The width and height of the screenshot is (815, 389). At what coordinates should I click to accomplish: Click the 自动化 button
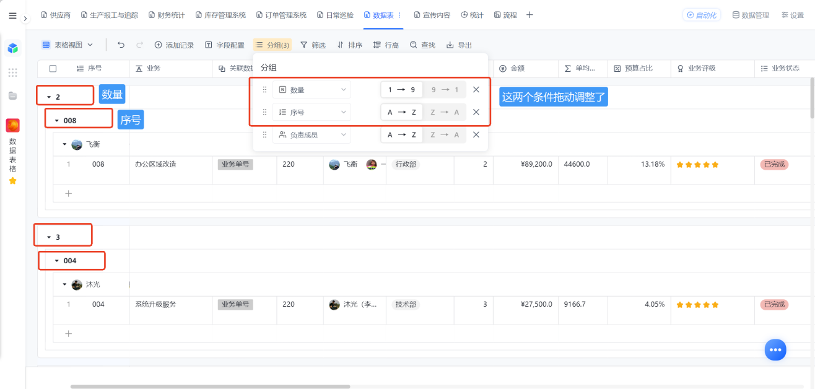pyautogui.click(x=702, y=15)
